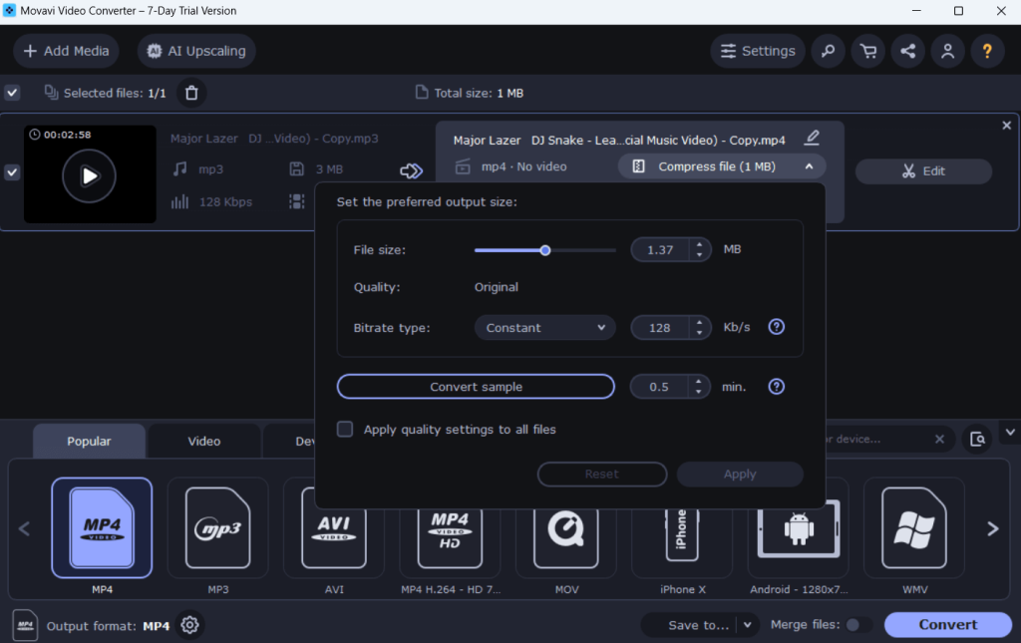Click the Add Media button

(67, 51)
